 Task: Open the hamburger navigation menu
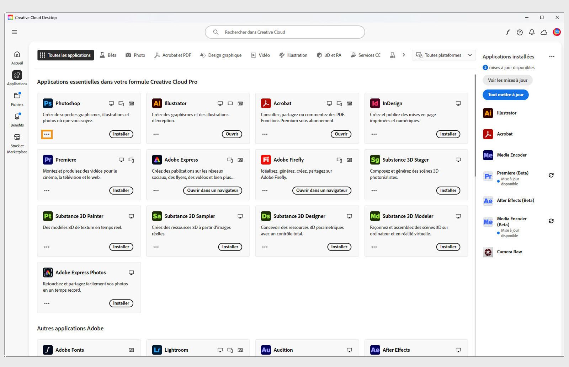pos(15,32)
